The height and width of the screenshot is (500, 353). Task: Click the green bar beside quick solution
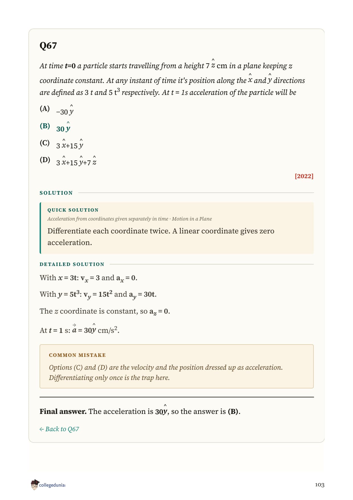[x=40, y=228]
